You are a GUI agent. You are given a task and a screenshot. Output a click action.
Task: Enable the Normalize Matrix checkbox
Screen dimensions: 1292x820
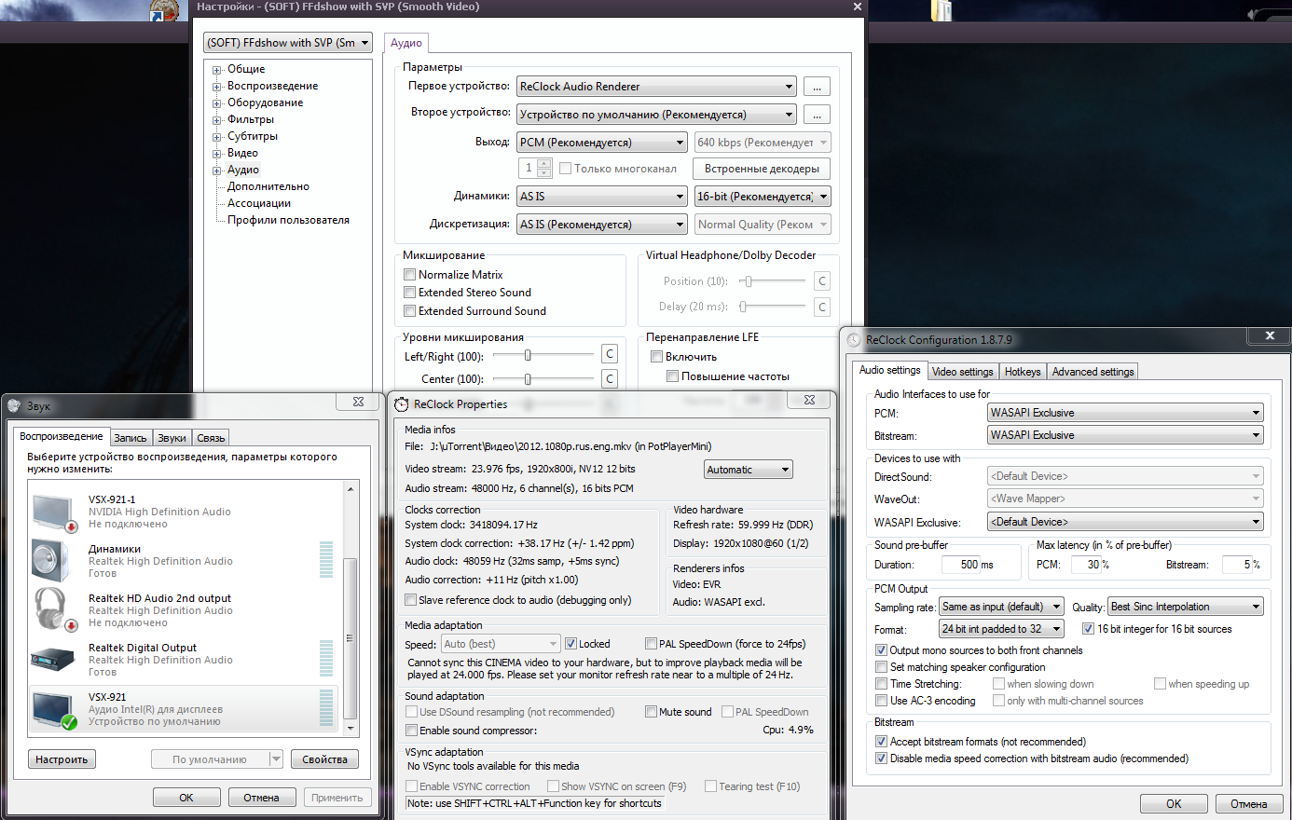point(410,275)
